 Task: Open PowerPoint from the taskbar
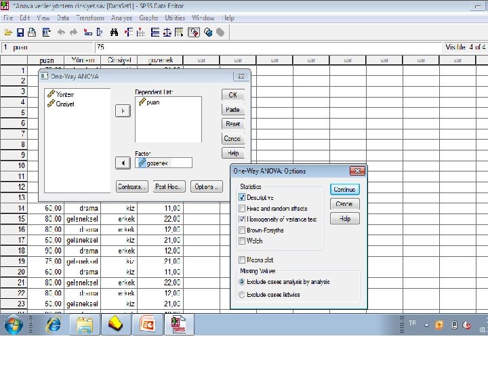pos(148,325)
